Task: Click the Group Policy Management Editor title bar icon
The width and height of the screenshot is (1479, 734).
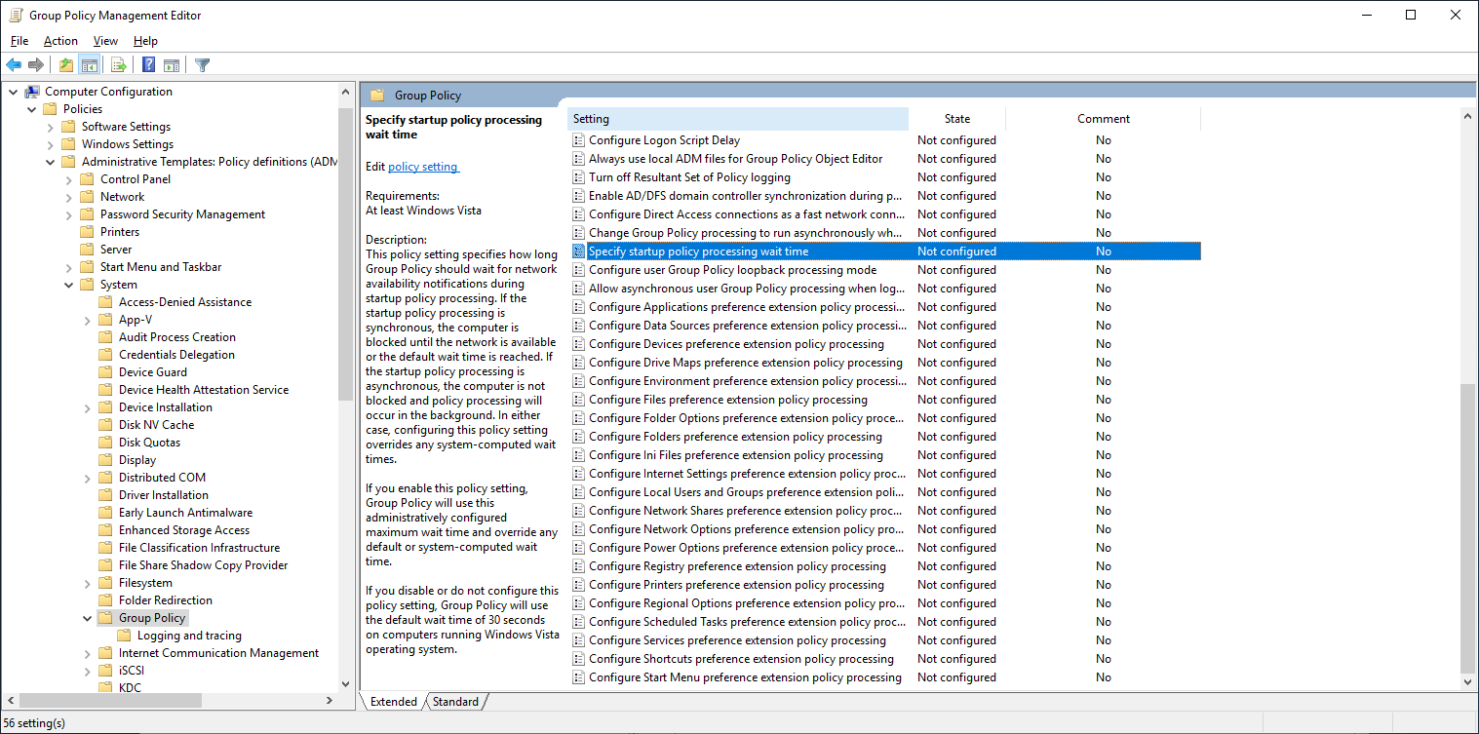Action: 15,15
